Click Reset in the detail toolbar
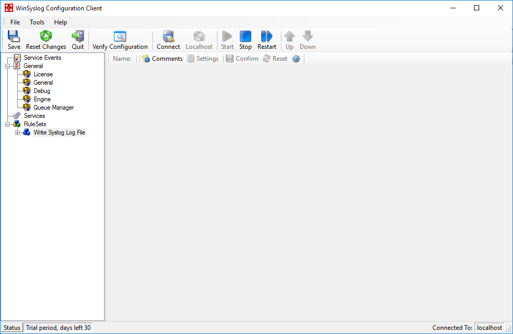513x334 pixels. click(275, 59)
